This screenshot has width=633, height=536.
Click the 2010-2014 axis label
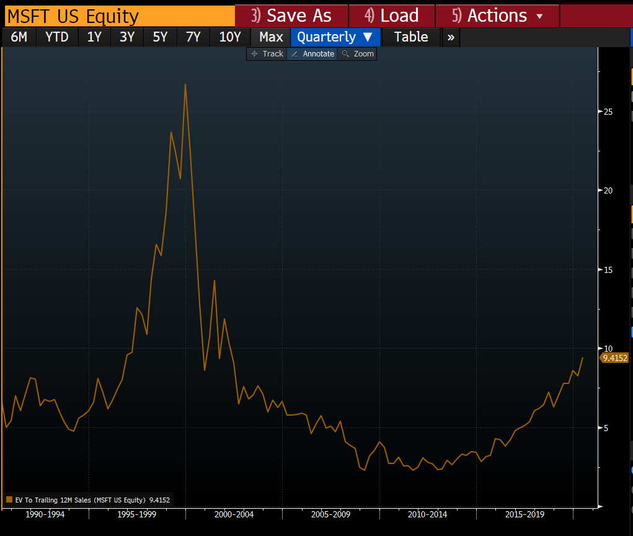(428, 514)
